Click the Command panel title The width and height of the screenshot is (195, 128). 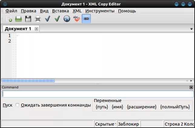tap(10, 87)
